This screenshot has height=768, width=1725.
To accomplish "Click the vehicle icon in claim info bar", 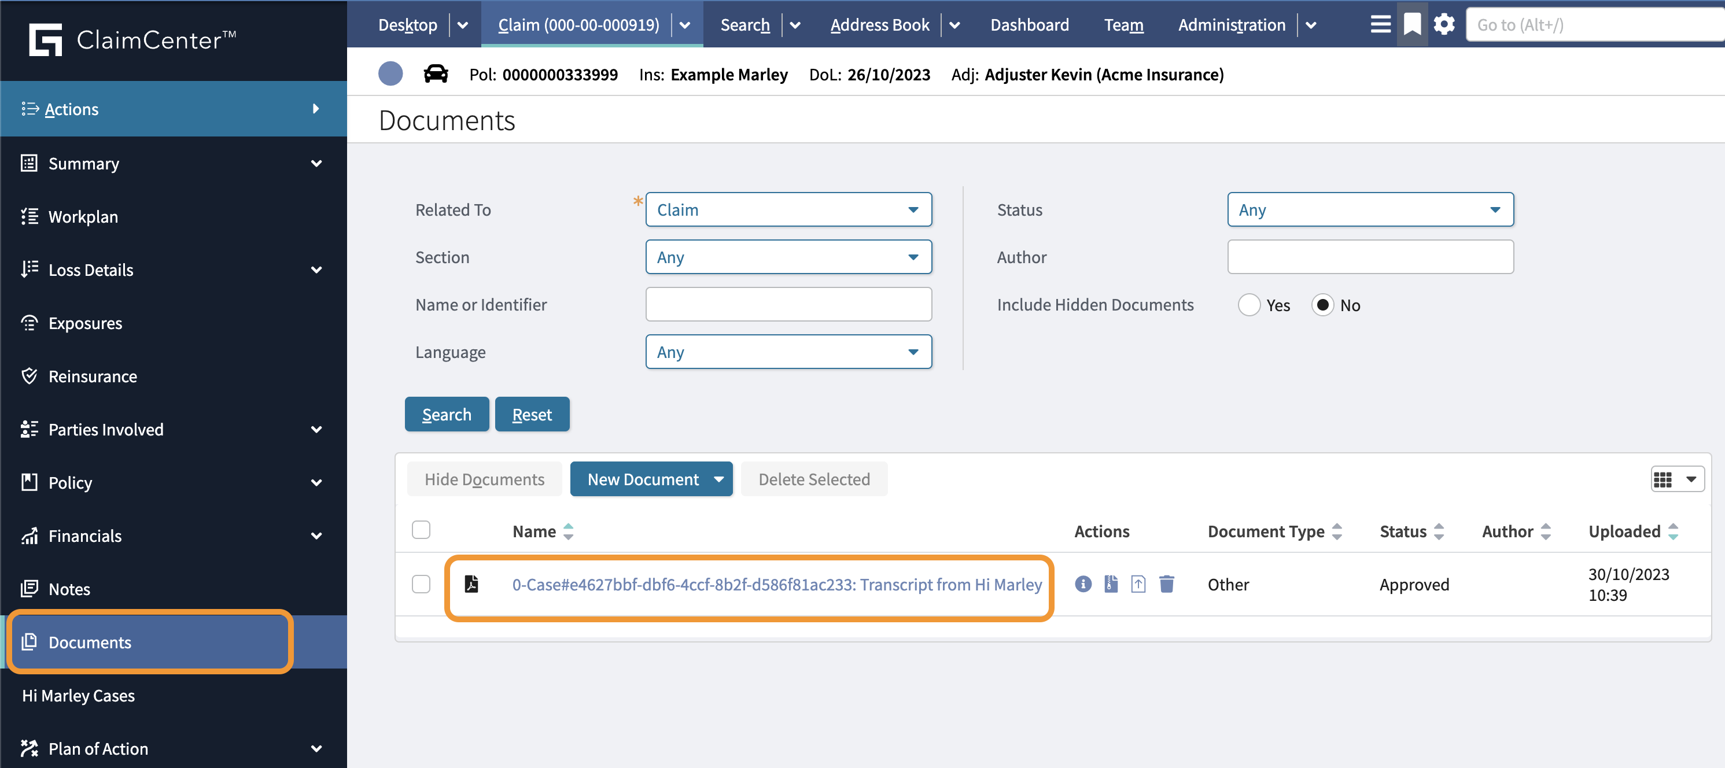I will [437, 75].
